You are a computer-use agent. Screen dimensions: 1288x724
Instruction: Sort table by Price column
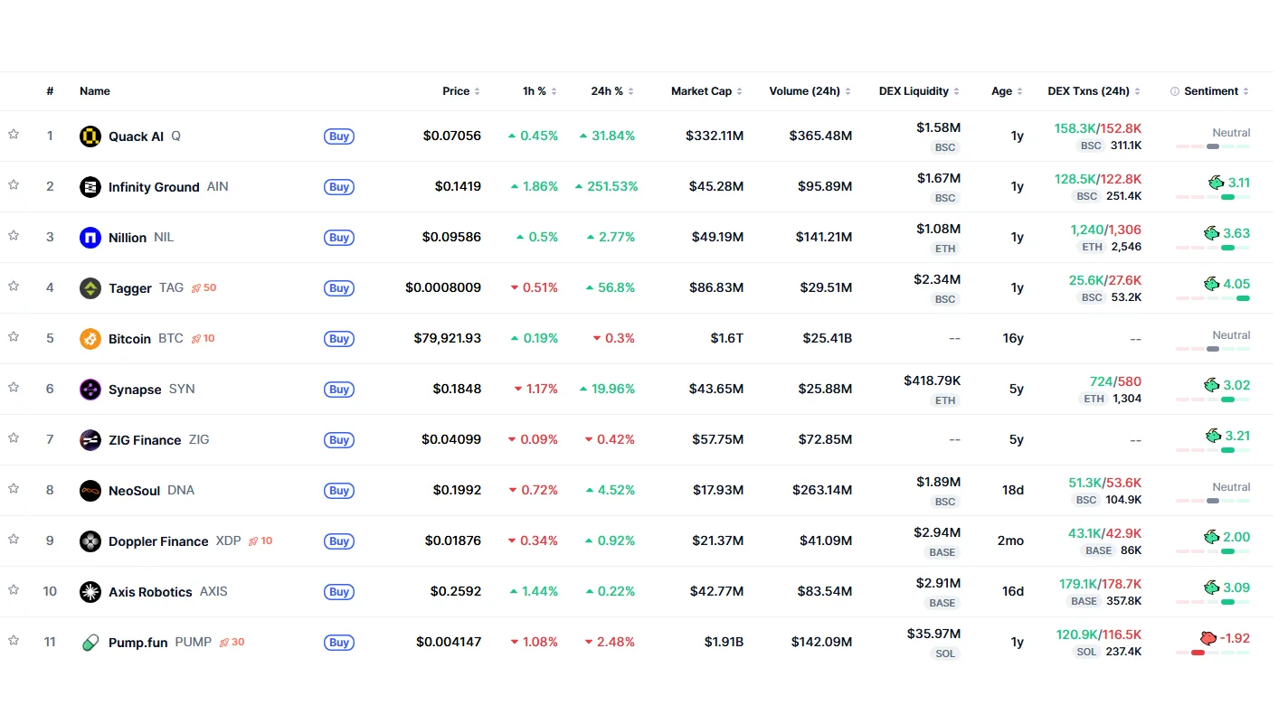461,91
